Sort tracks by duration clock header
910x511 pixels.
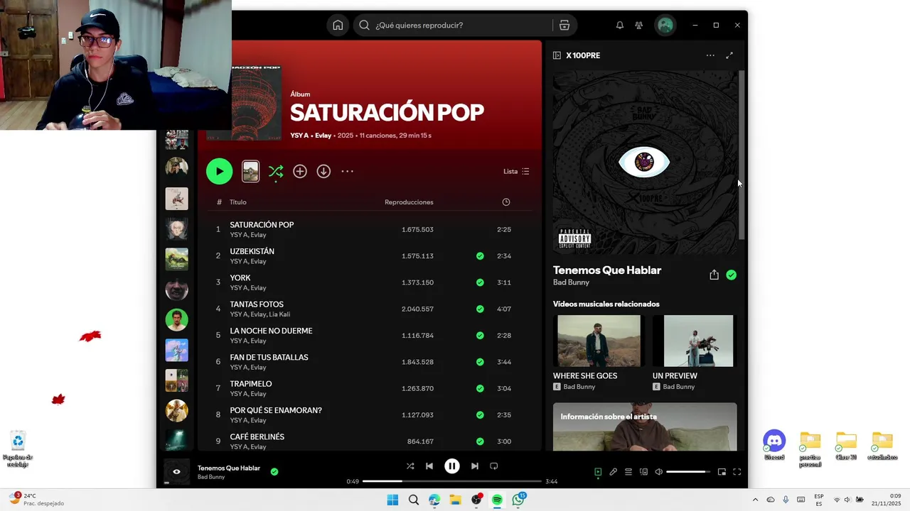[x=506, y=202]
